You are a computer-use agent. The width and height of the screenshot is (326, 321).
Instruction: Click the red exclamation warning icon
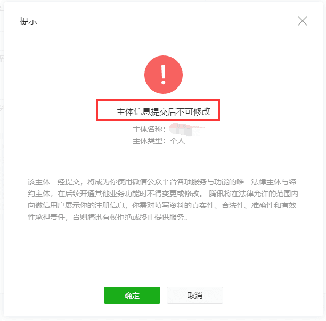point(164,75)
